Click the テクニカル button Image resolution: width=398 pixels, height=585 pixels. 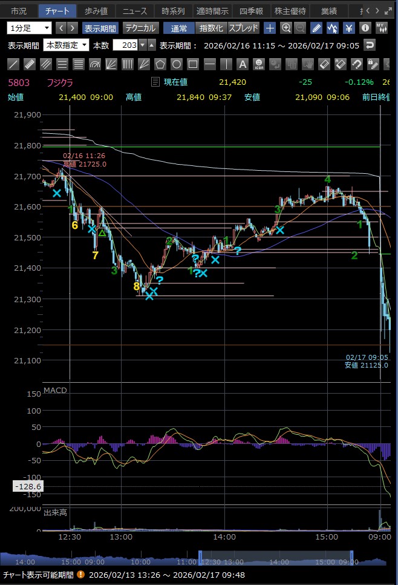tap(141, 28)
